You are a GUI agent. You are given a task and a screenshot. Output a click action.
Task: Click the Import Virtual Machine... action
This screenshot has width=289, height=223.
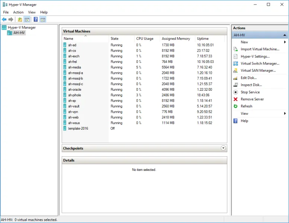click(260, 49)
